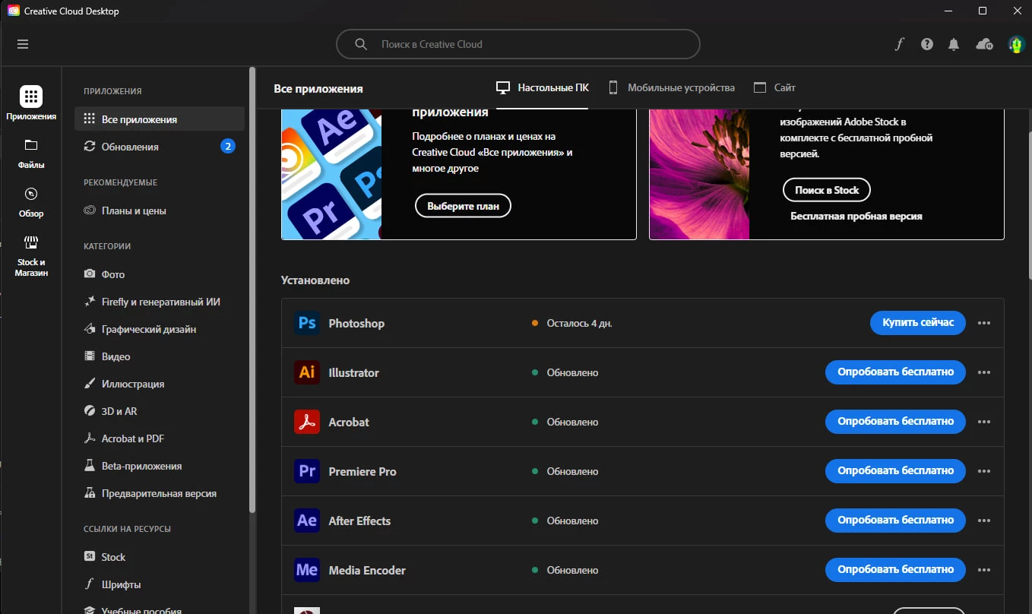The width and height of the screenshot is (1032, 614).
Task: Click the Creative Cloud apps promo image
Action: pos(331,174)
